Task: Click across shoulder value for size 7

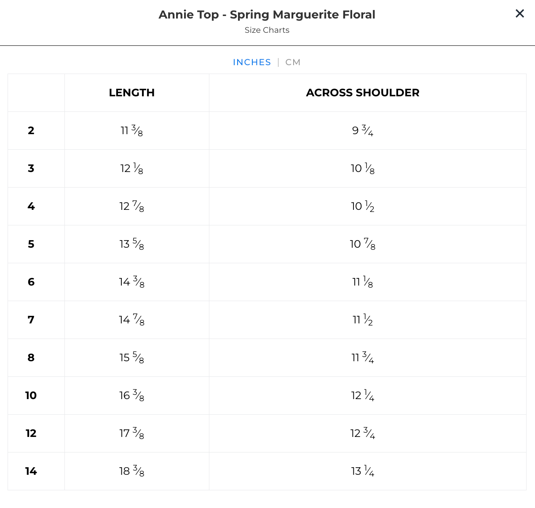Action: pyautogui.click(x=363, y=320)
